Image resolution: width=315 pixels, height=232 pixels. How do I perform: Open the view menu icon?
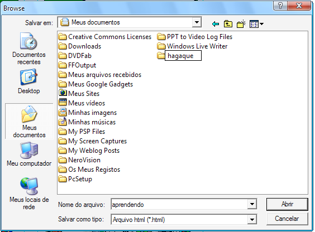coord(256,24)
